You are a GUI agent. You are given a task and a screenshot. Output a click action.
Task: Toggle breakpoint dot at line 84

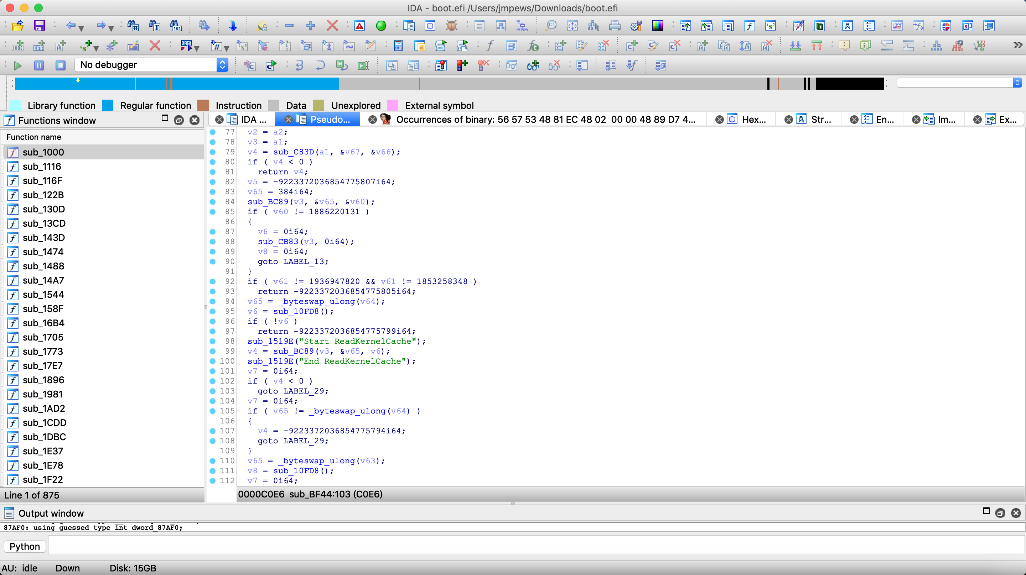(213, 202)
